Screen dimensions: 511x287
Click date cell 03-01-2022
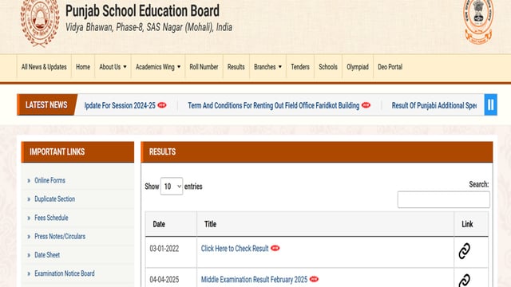pyautogui.click(x=164, y=249)
